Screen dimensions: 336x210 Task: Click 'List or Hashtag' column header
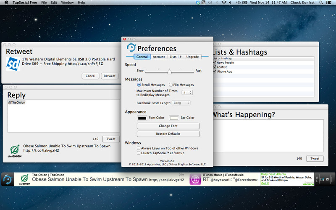coord(264,58)
